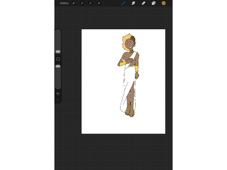Redo the last undone action
227x170 pixels.
point(58,100)
